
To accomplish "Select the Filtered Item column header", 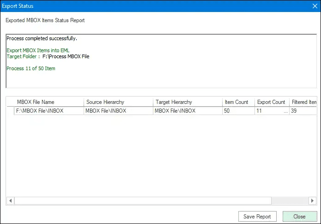I will point(303,102).
